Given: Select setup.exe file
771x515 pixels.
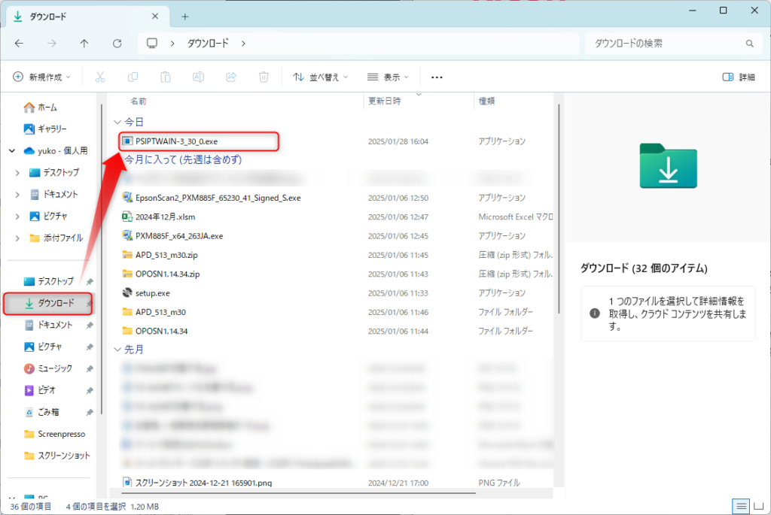Looking at the screenshot, I should coord(153,293).
